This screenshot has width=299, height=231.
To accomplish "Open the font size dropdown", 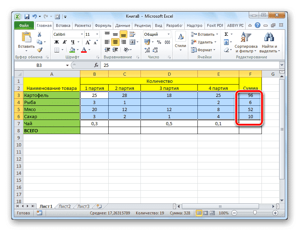I will 96,34.
